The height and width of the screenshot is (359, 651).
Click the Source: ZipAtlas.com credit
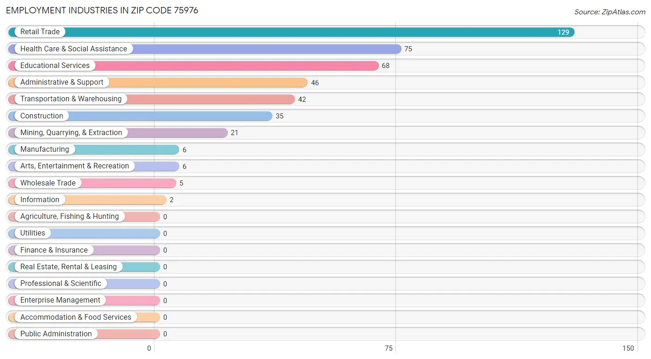click(x=610, y=12)
